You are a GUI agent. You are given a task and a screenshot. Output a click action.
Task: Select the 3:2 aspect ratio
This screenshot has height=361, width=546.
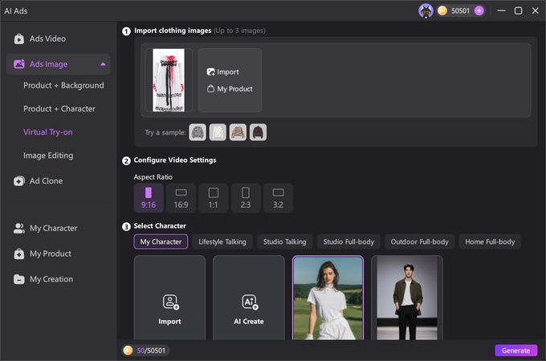click(278, 198)
